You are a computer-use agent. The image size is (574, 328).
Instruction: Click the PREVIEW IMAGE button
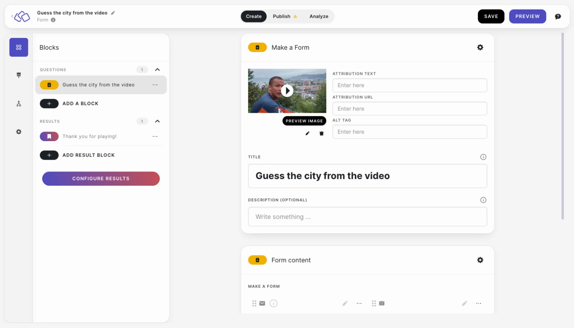click(304, 121)
